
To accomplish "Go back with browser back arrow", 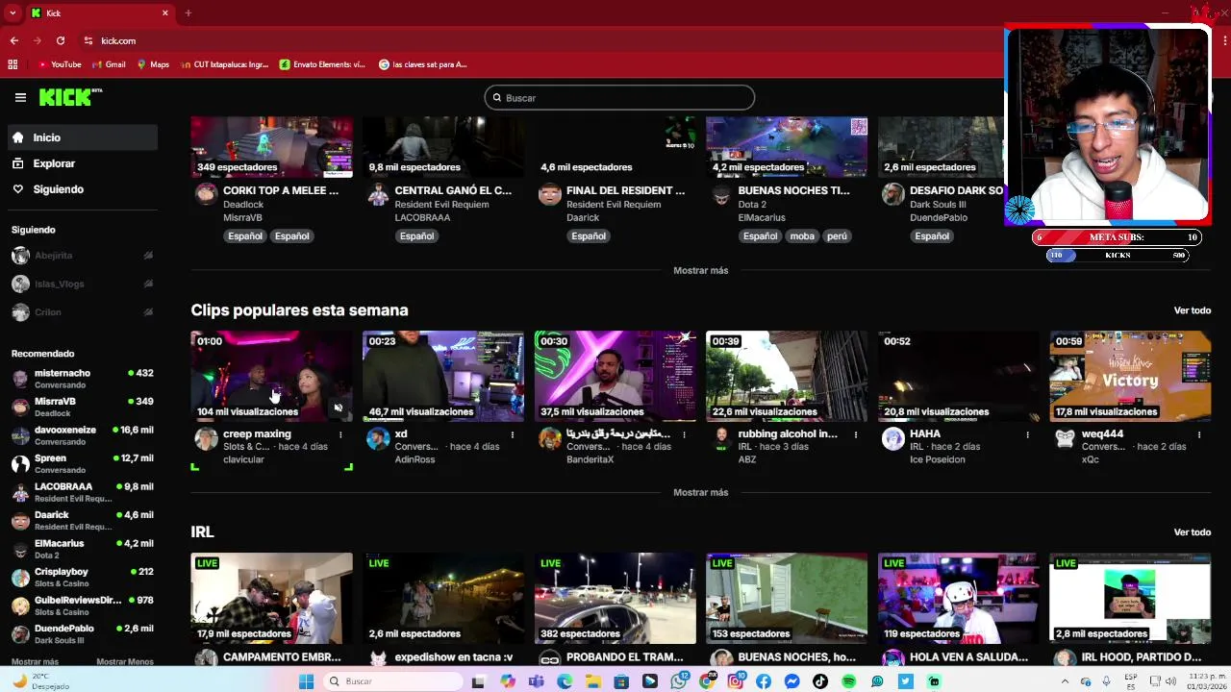I will pyautogui.click(x=13, y=40).
